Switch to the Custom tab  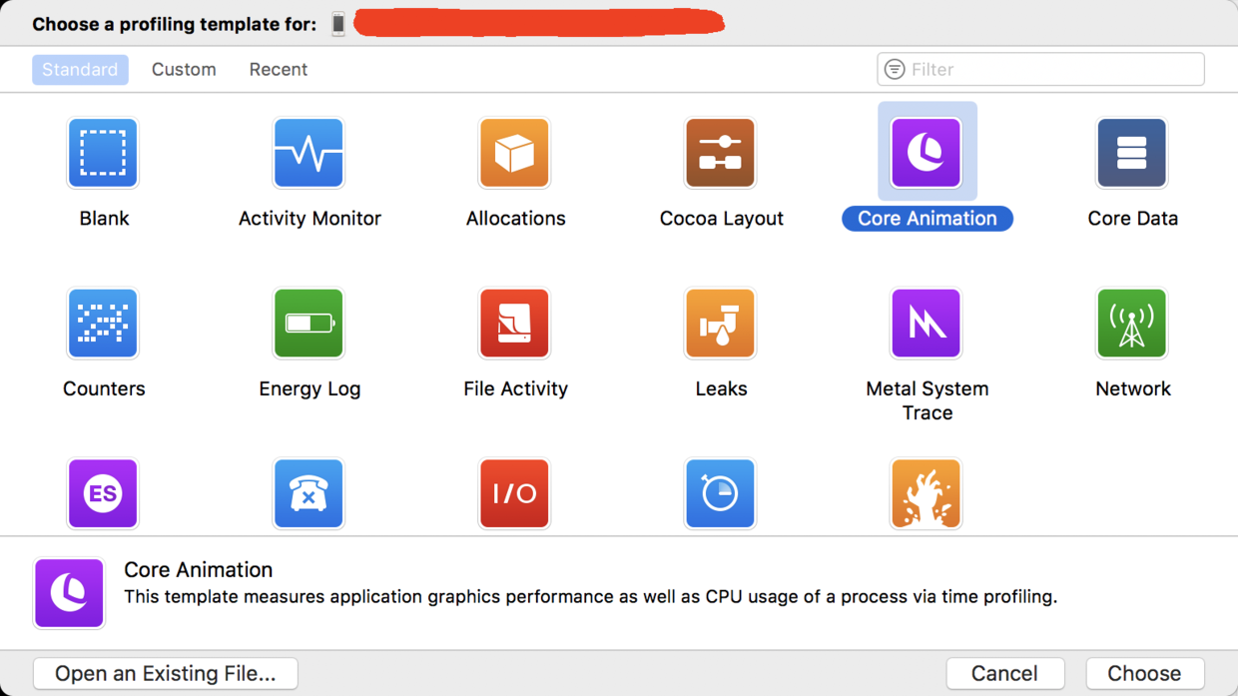(184, 70)
